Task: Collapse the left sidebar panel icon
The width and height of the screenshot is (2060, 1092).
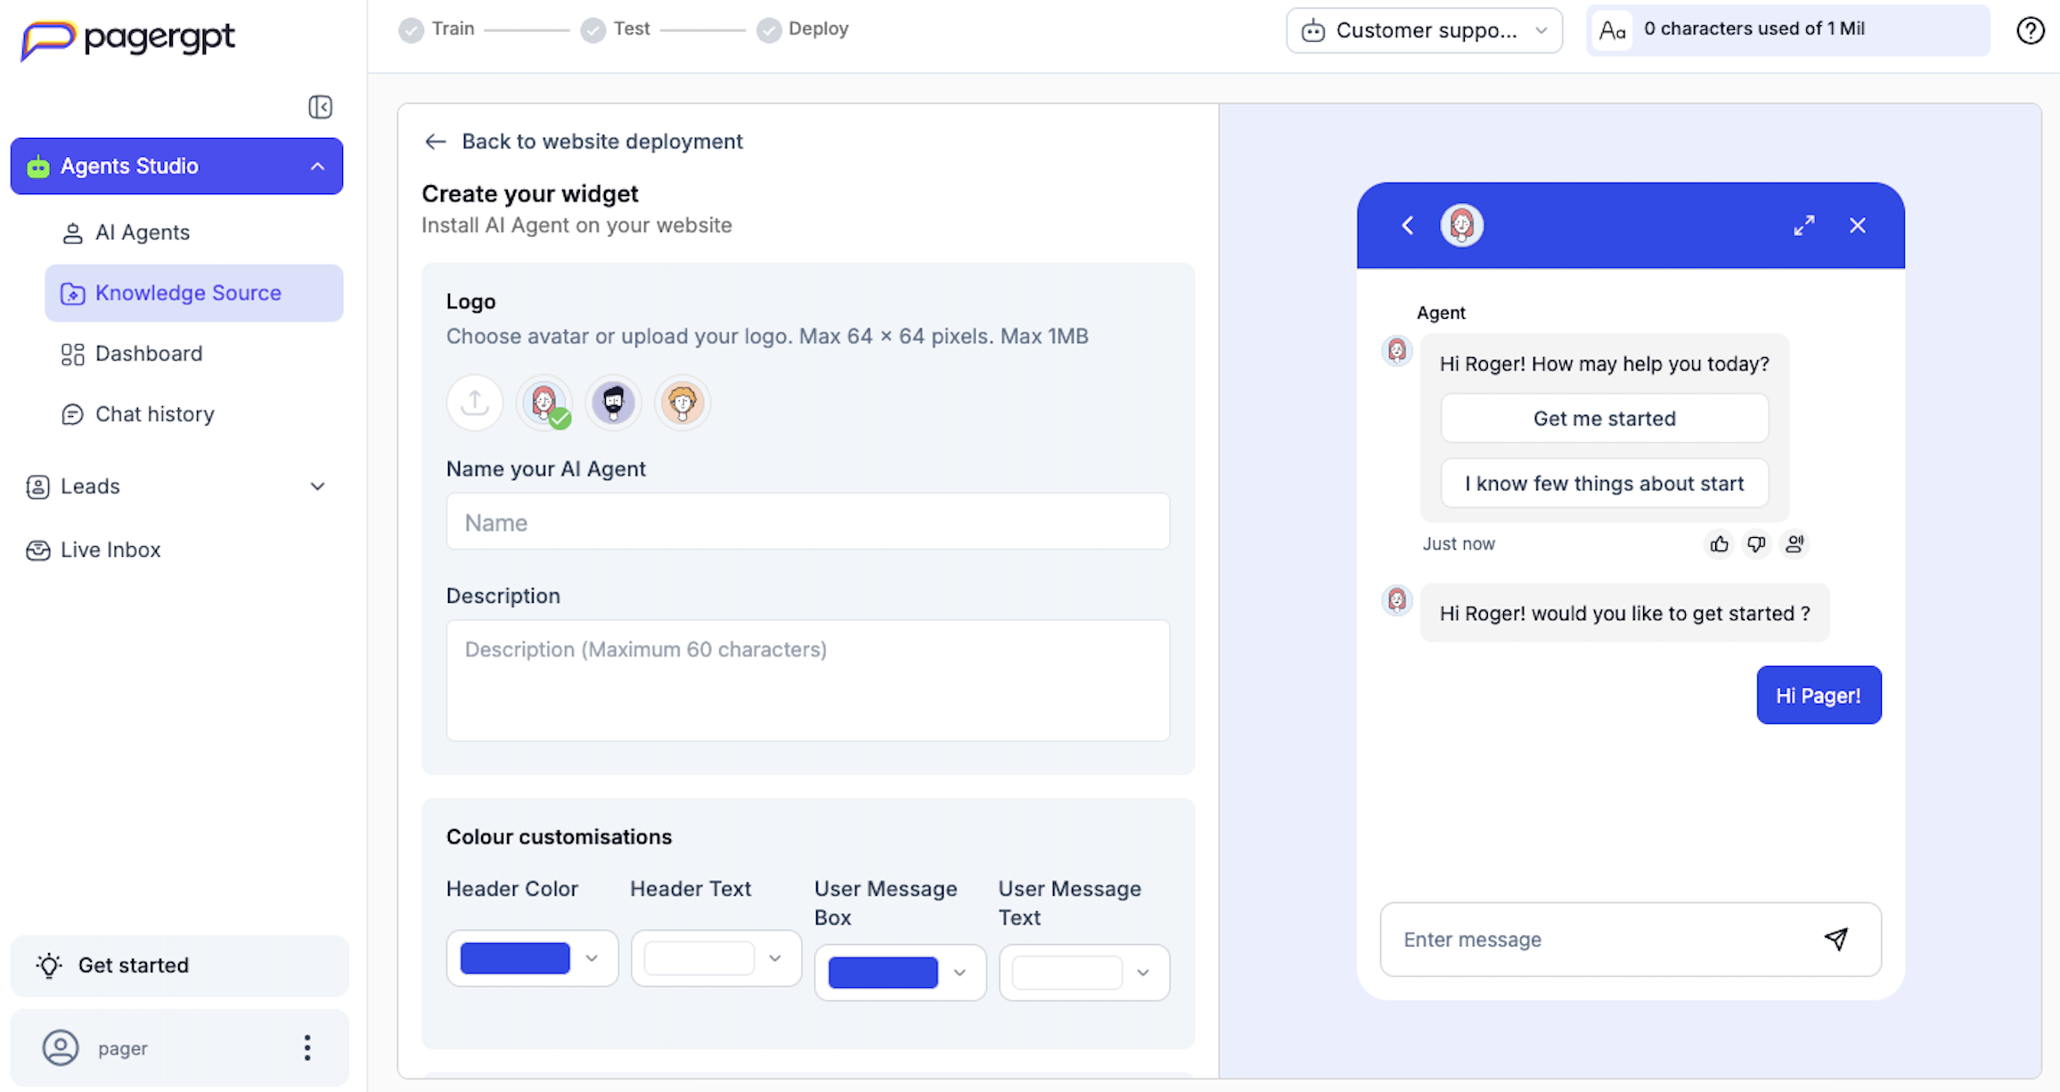Action: (320, 107)
